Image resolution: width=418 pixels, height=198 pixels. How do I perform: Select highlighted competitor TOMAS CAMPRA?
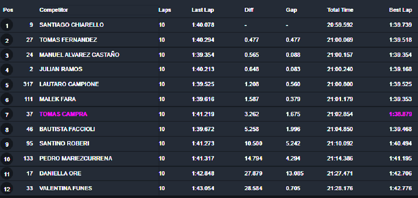(x=63, y=114)
